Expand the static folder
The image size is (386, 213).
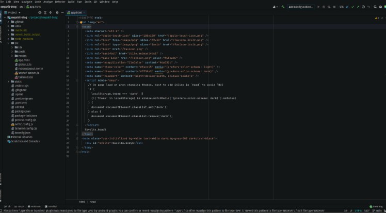point(8,81)
